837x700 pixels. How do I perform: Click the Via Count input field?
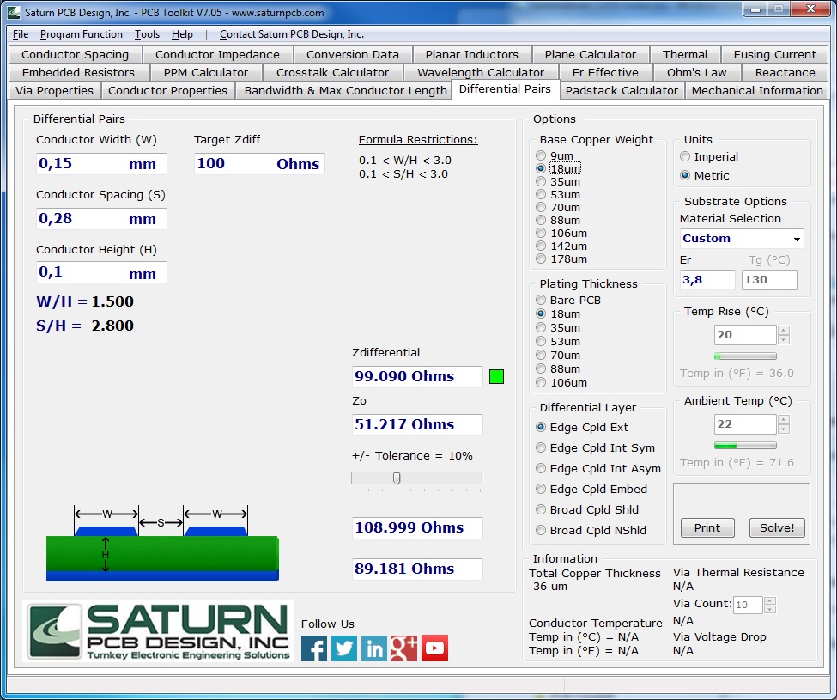(x=749, y=605)
